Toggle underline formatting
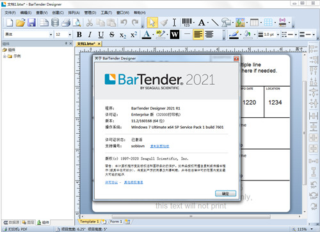This screenshot has height=232, width=320. pos(101,34)
